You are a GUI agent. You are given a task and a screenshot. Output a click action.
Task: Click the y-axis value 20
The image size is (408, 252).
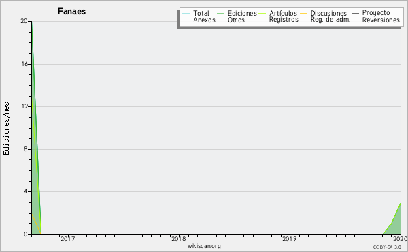pyautogui.click(x=24, y=21)
